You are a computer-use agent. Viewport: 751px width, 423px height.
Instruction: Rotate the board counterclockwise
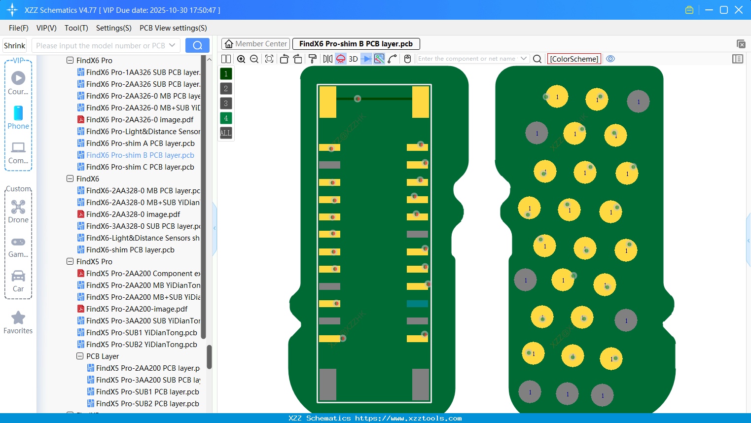[x=284, y=59]
